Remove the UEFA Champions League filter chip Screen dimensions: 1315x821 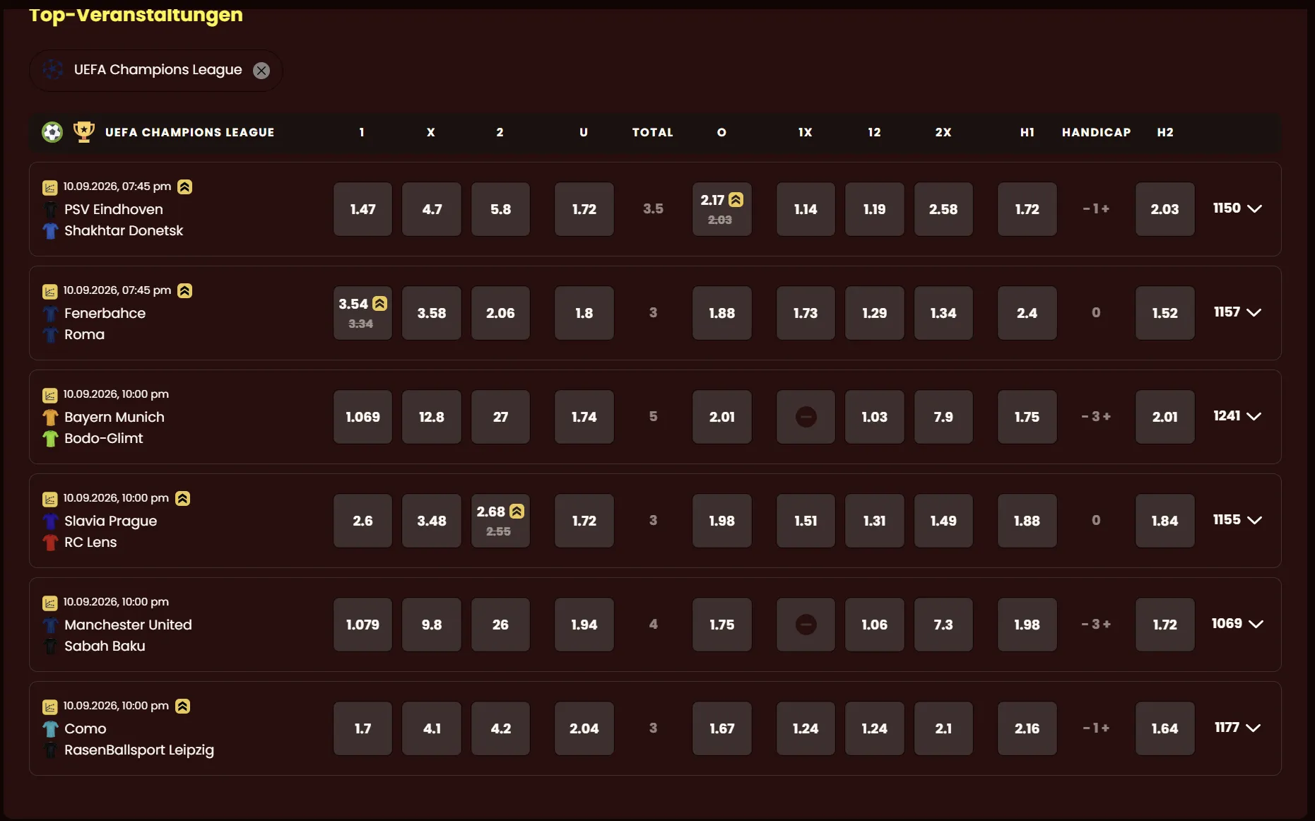click(261, 71)
